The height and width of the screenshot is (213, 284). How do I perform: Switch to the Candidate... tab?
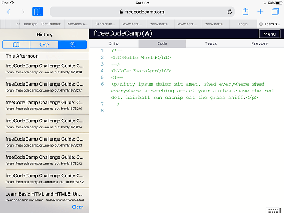click(105, 24)
